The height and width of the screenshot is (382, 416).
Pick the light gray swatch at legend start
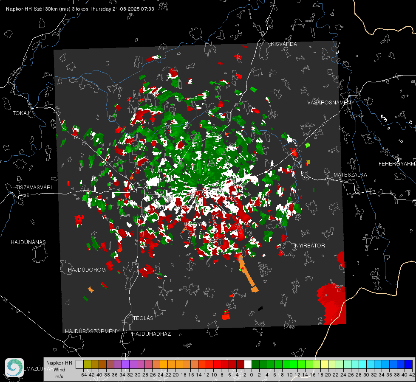79,364
